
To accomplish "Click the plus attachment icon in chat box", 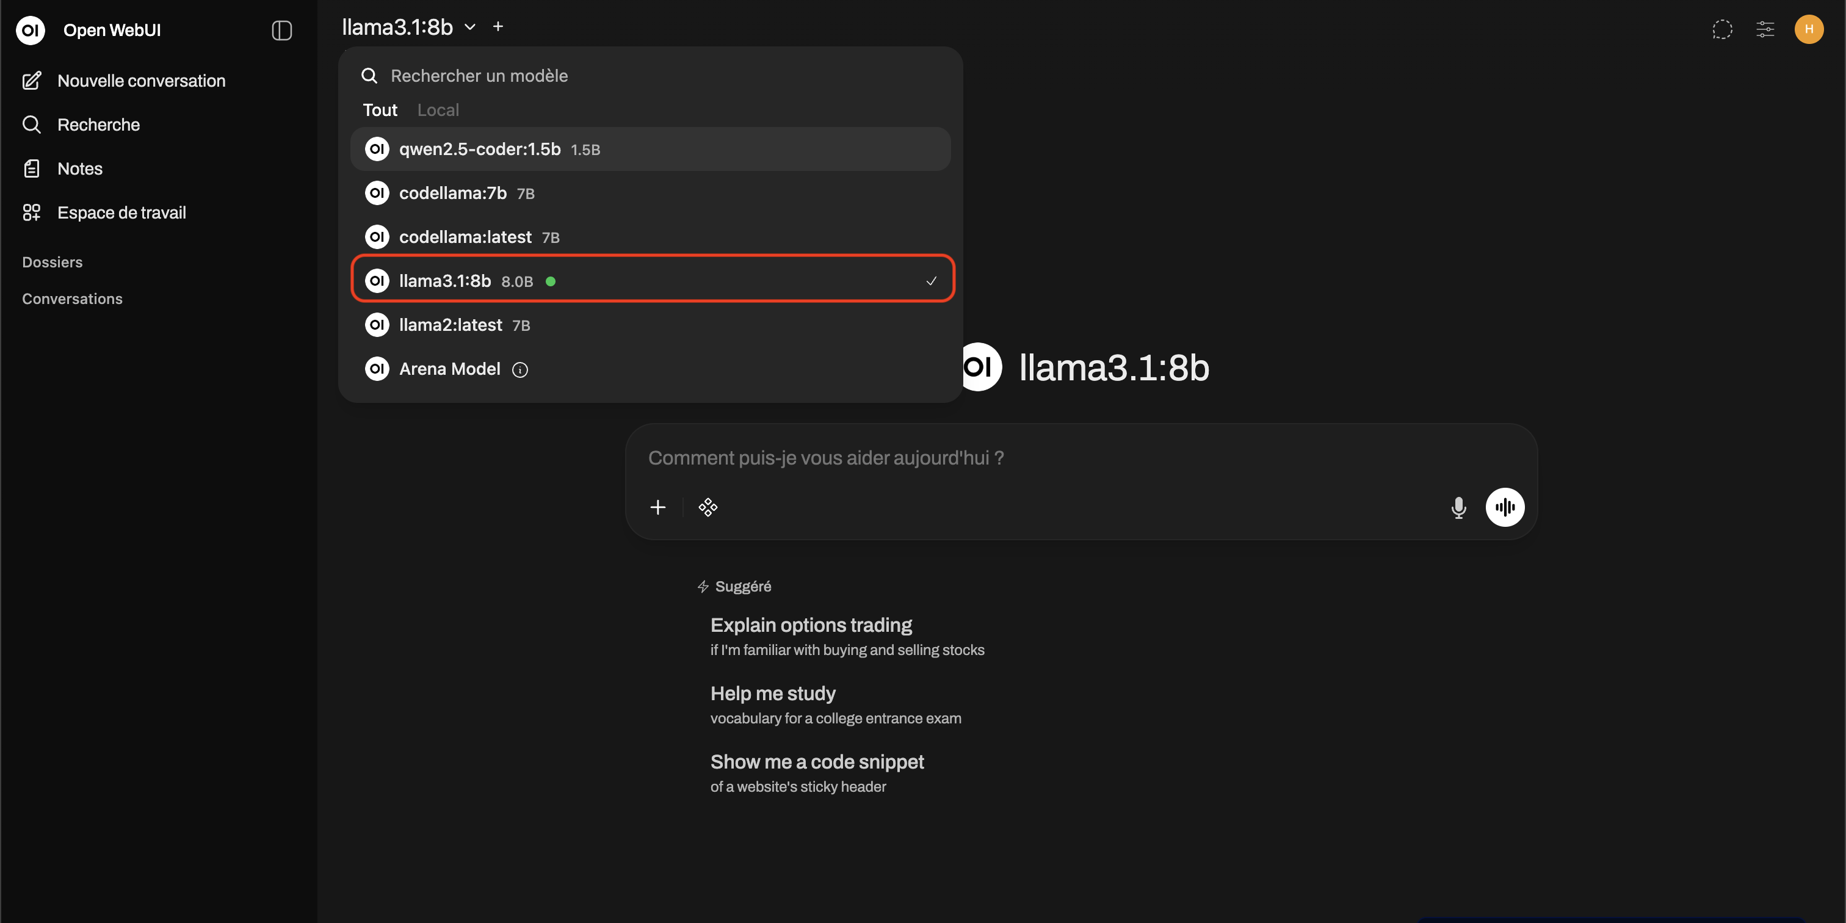I will click(x=657, y=507).
